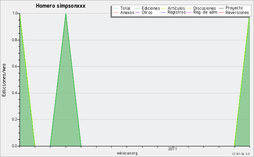Click the 'Ediciones/mes' y-axis label
254x157 pixels.
(4, 80)
